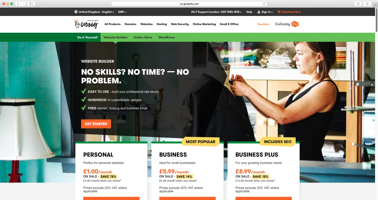Image resolution: width=378 pixels, height=200 pixels.
Task: Click the EASY TO USE bullet text
Action: coord(123,92)
